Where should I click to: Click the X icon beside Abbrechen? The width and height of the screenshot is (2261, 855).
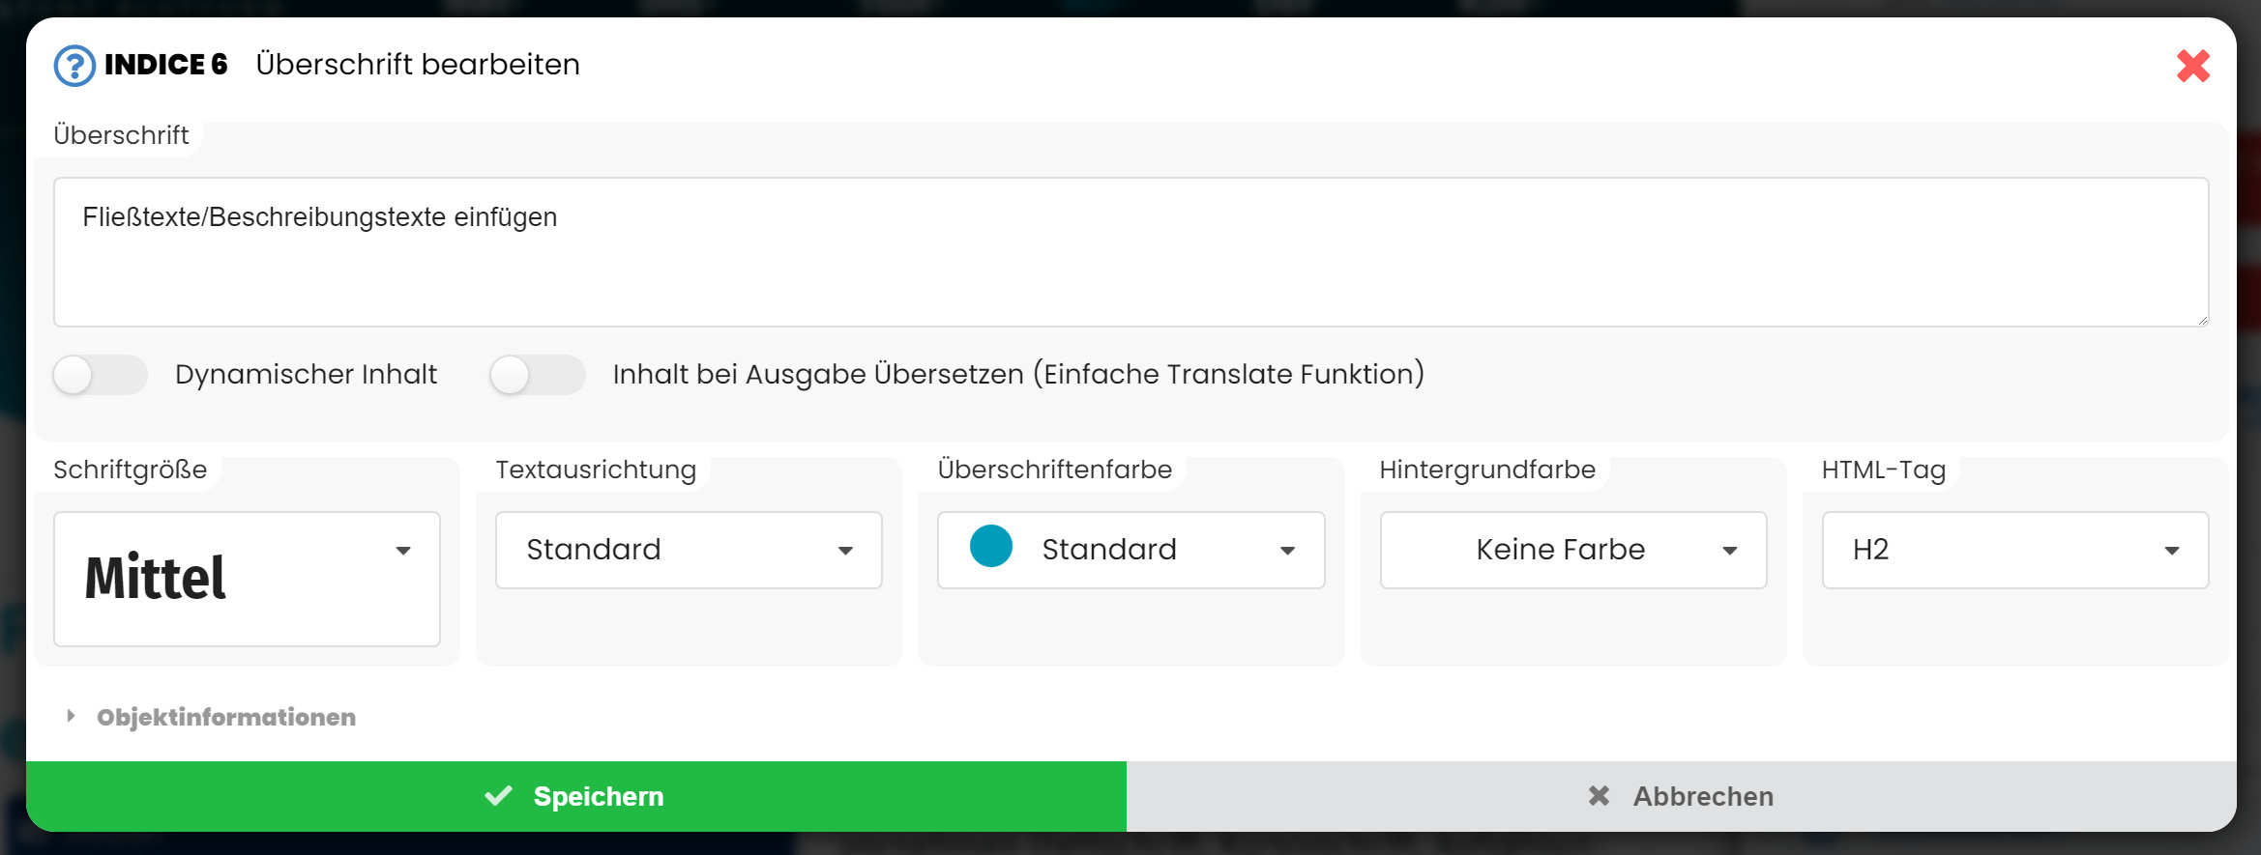click(1599, 796)
